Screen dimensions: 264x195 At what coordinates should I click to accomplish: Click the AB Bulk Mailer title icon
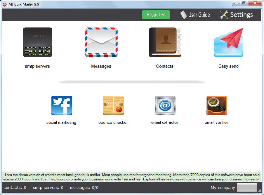click(x=5, y=4)
